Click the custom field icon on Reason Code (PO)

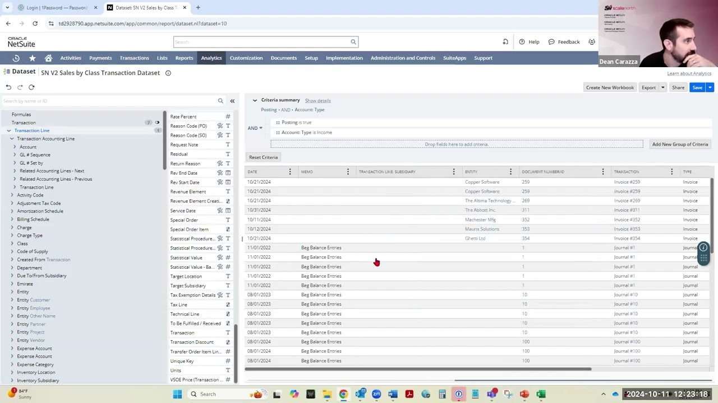(220, 126)
